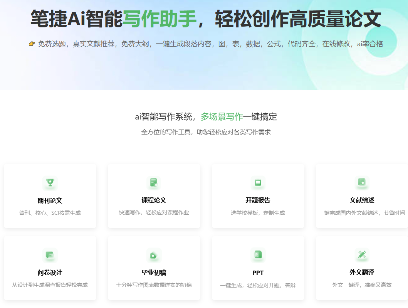Click the chat bubble icon for 问卷设计
This screenshot has width=408, height=308.
pos(50,255)
